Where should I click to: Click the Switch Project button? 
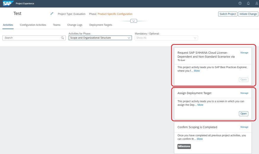point(228,14)
